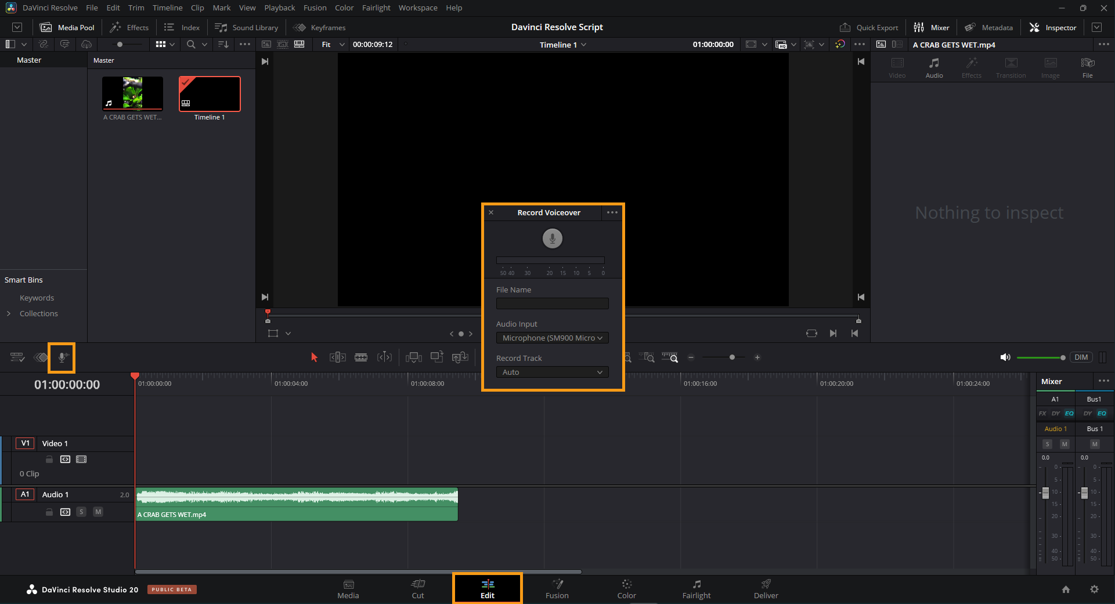Toggle the Keyframes panel button

click(319, 27)
